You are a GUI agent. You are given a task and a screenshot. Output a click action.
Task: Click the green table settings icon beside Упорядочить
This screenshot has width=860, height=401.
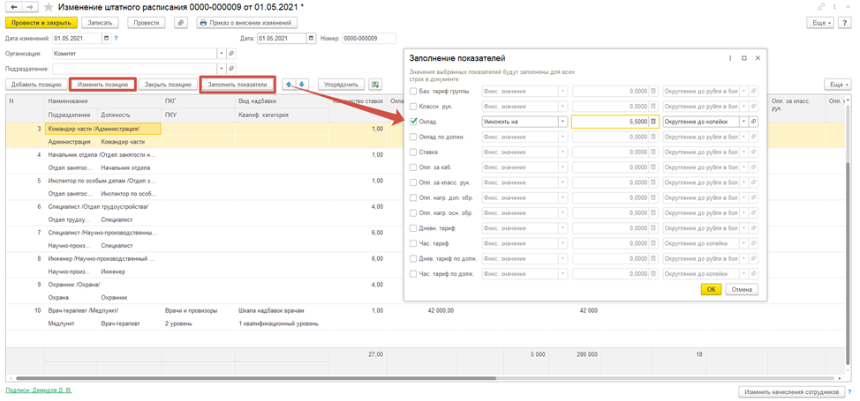375,85
